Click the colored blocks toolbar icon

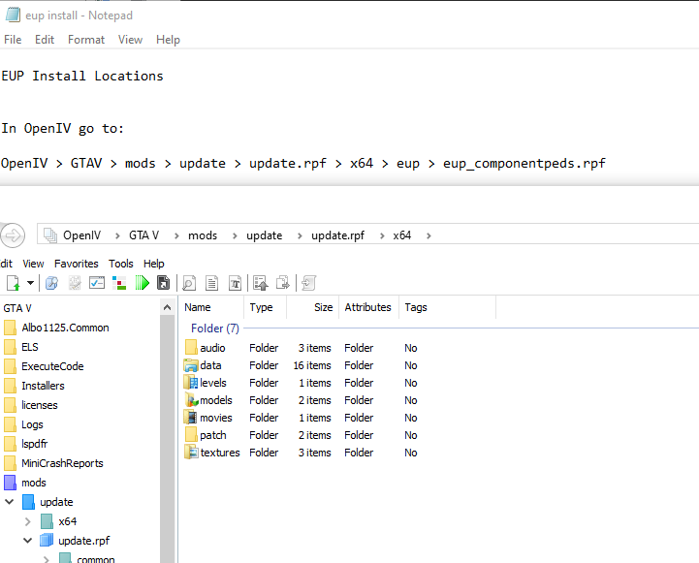(119, 283)
